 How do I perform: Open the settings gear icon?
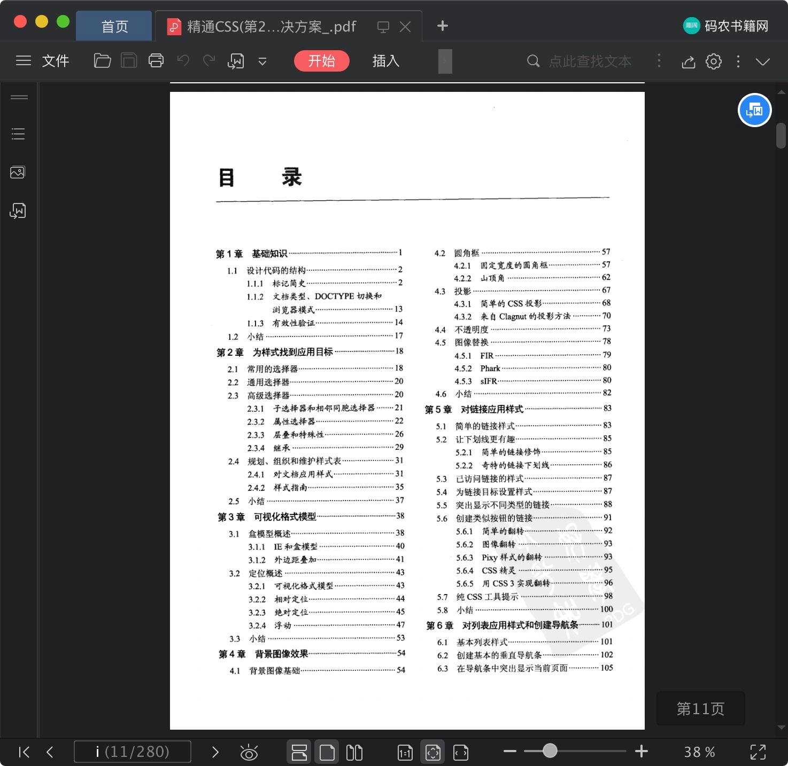(714, 61)
